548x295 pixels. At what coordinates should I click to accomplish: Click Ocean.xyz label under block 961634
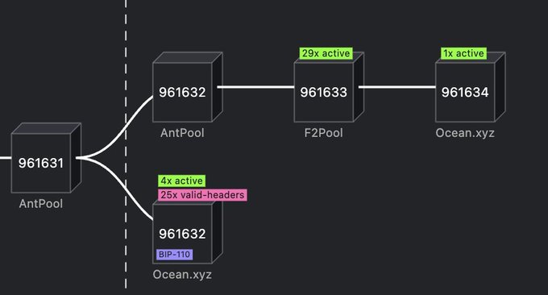(x=465, y=133)
